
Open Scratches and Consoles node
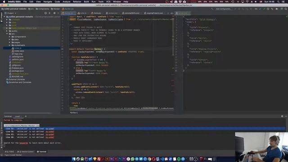[x=20, y=82]
